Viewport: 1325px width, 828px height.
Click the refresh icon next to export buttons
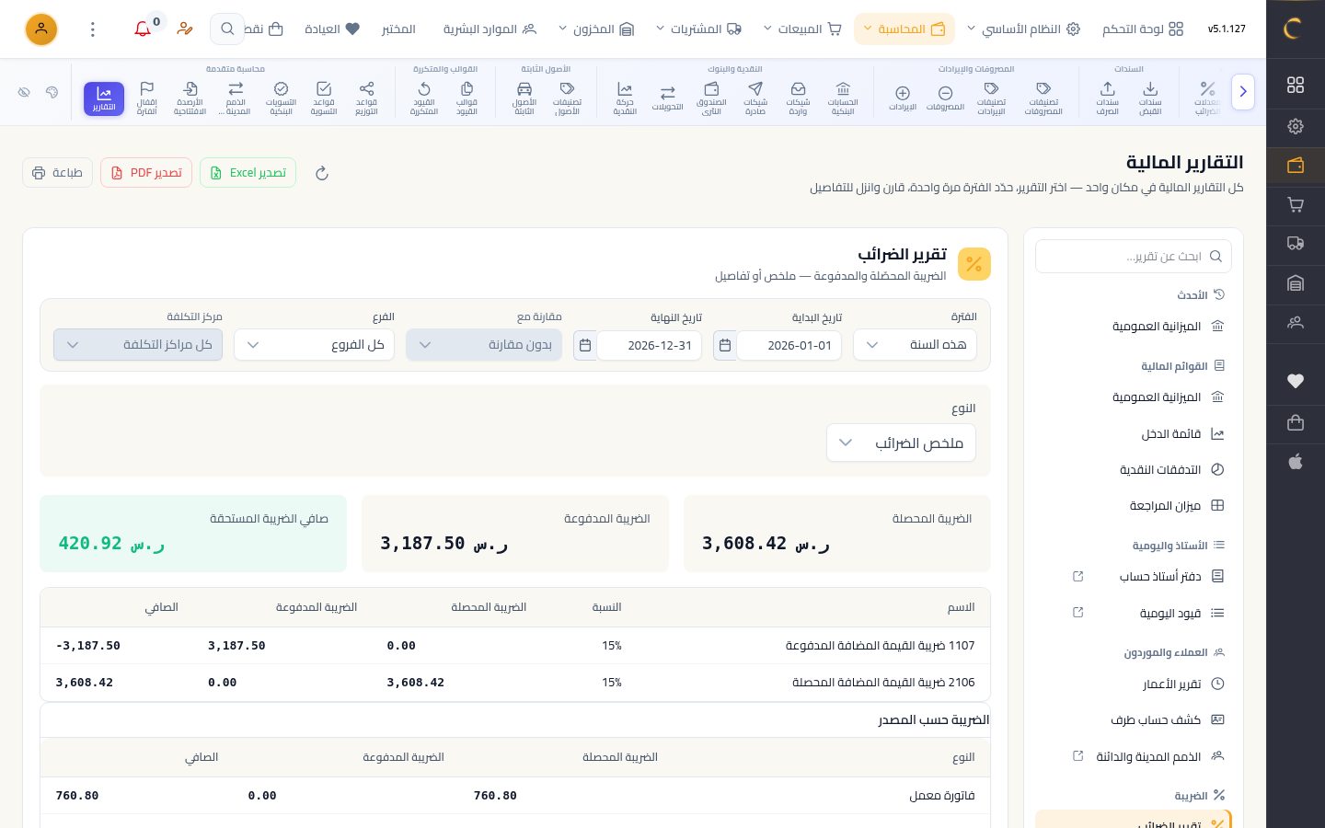(322, 173)
